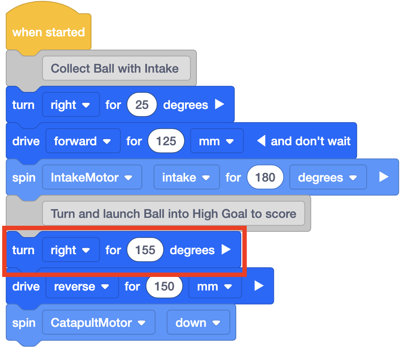Open the mm units dropdown on drive forward block

point(217,141)
